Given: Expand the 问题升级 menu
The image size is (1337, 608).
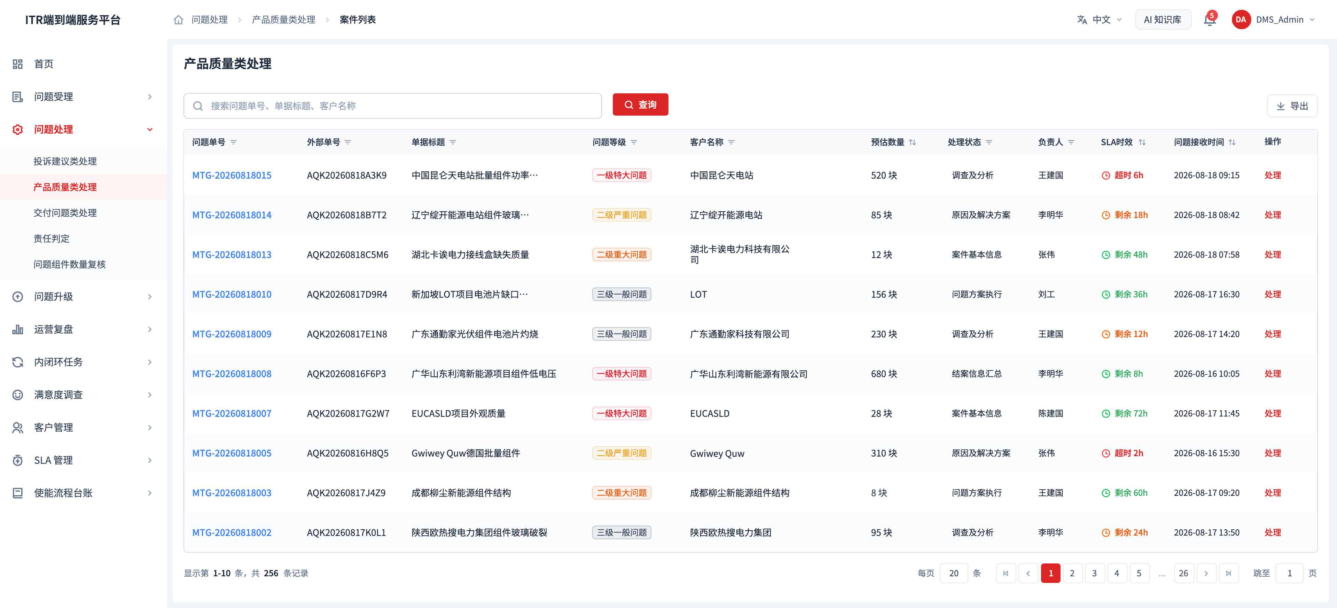Looking at the screenshot, I should (x=84, y=296).
